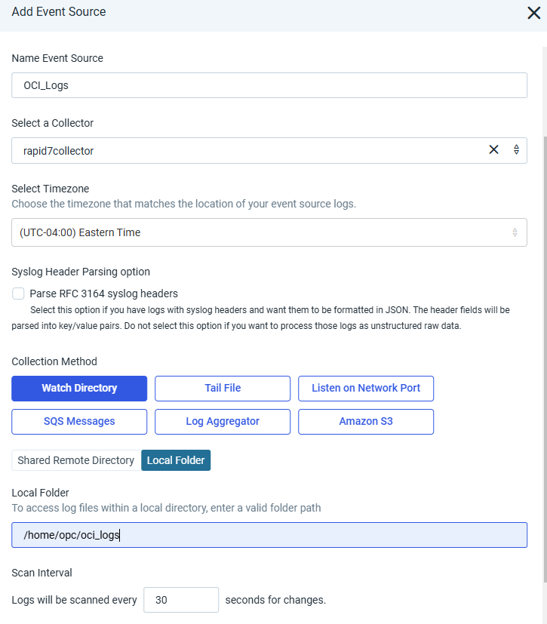Clear the selected rapid7collector value
The height and width of the screenshot is (624, 547).
pos(493,149)
